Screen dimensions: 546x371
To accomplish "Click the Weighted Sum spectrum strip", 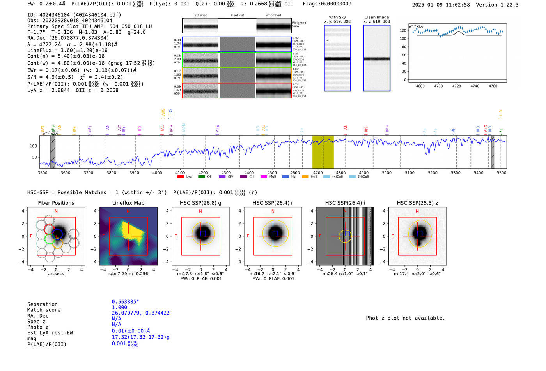I will (x=237, y=26).
